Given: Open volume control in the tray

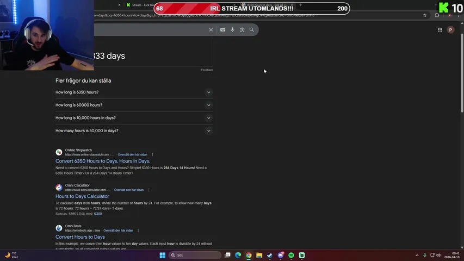Looking at the screenshot, I should coord(438,255).
